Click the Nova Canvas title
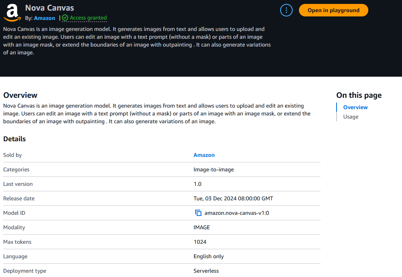 point(49,8)
